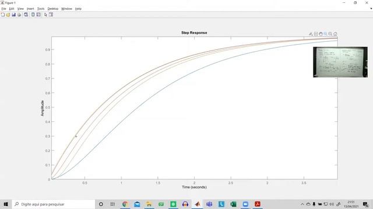Click the webcam video thumbnail overlay
Viewport: 373px width, 209px height.
340,62
